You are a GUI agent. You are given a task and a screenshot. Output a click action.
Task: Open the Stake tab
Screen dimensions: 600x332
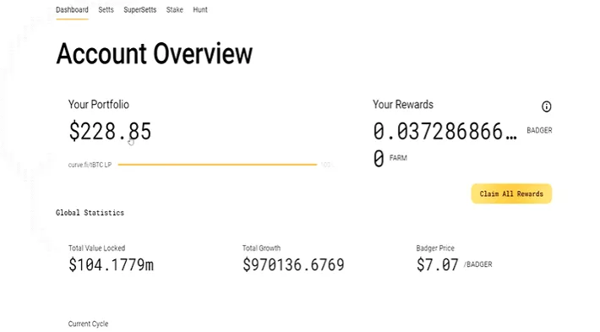174,10
